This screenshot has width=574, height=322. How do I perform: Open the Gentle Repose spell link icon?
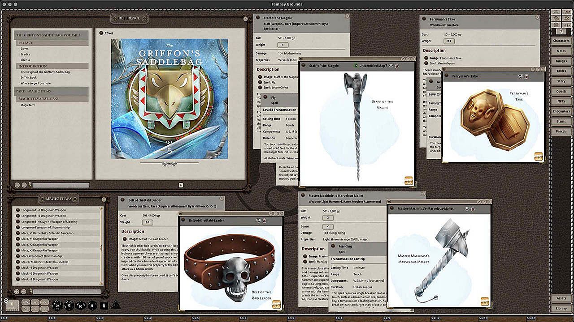coord(426,64)
